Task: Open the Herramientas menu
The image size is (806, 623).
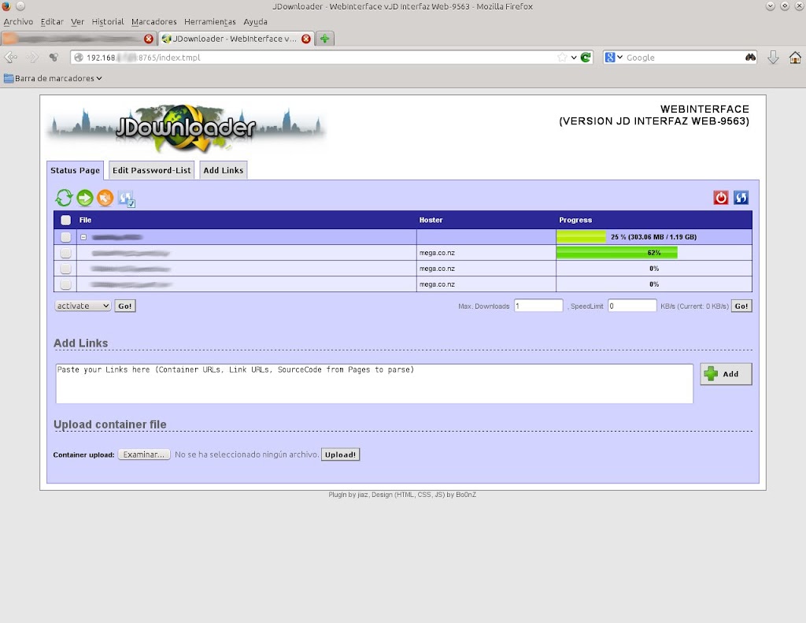Action: pyautogui.click(x=210, y=22)
